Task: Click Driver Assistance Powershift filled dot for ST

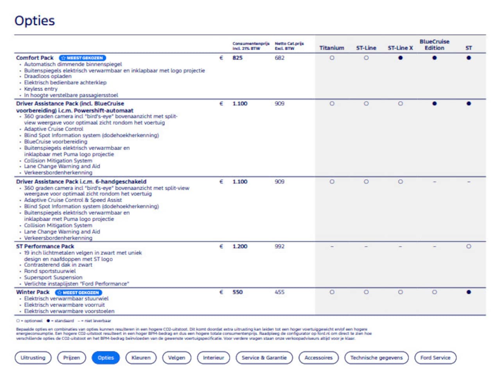Action: point(469,104)
